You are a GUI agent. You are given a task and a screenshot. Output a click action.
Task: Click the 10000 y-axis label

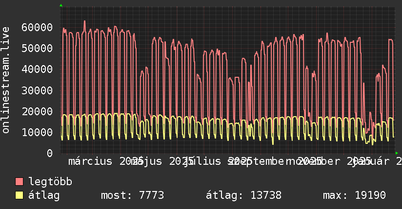click(37, 132)
